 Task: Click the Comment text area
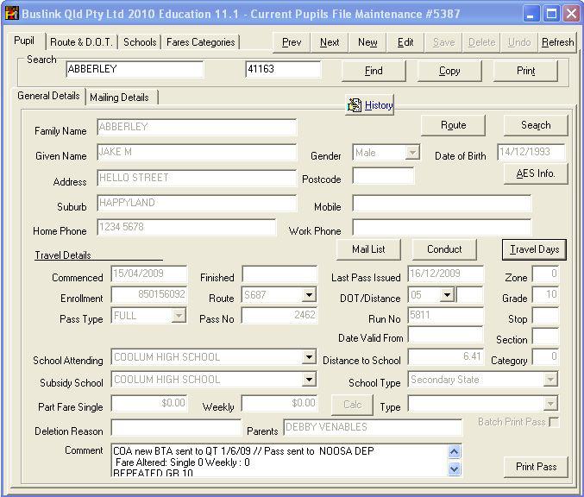280,461
